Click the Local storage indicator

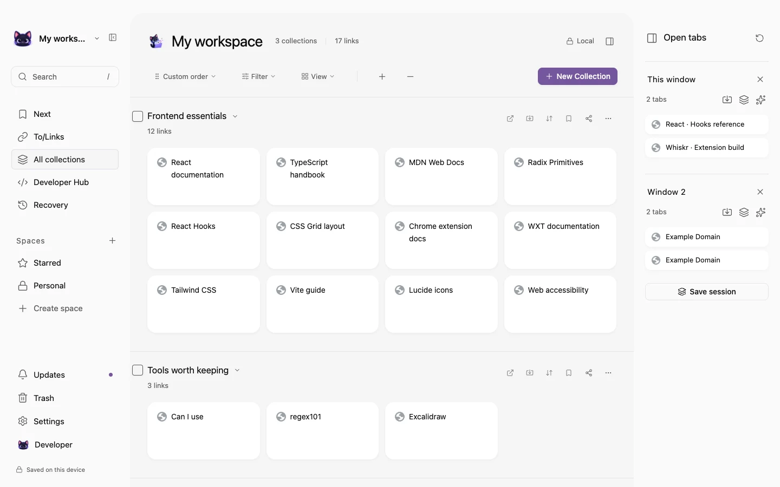click(580, 41)
